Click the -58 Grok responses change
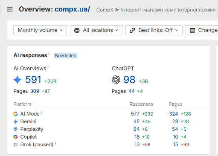Screen dimensions: 218x156 146,144
